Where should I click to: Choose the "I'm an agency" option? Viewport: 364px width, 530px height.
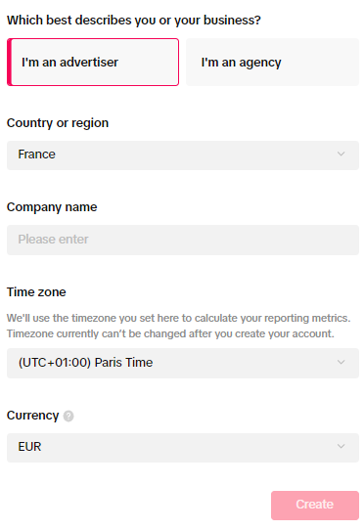tap(272, 63)
